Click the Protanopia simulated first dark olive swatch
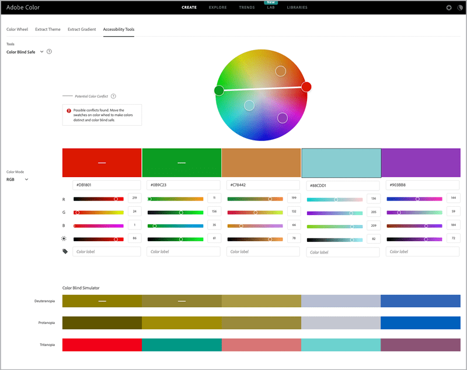The height and width of the screenshot is (370, 467). tap(102, 323)
